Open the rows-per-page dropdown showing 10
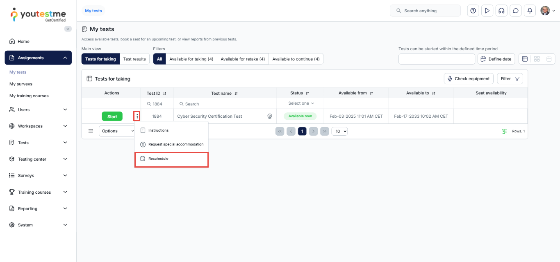 pos(339,131)
